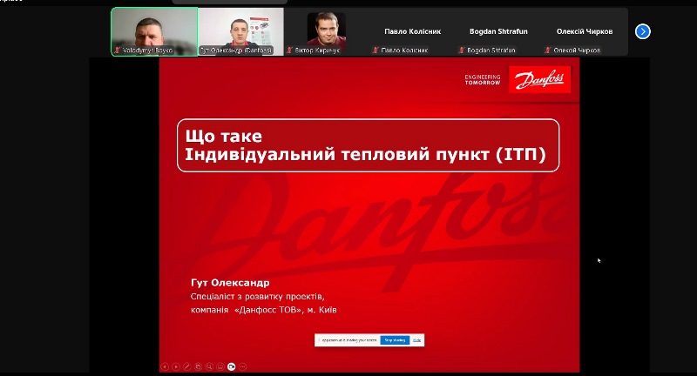This screenshot has height=376, width=697.
Task: Advance with the next slide arrow icon
Action: 176,366
